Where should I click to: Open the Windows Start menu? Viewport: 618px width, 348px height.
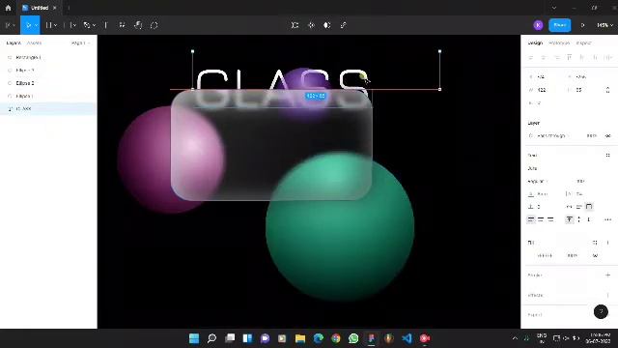tap(194, 338)
